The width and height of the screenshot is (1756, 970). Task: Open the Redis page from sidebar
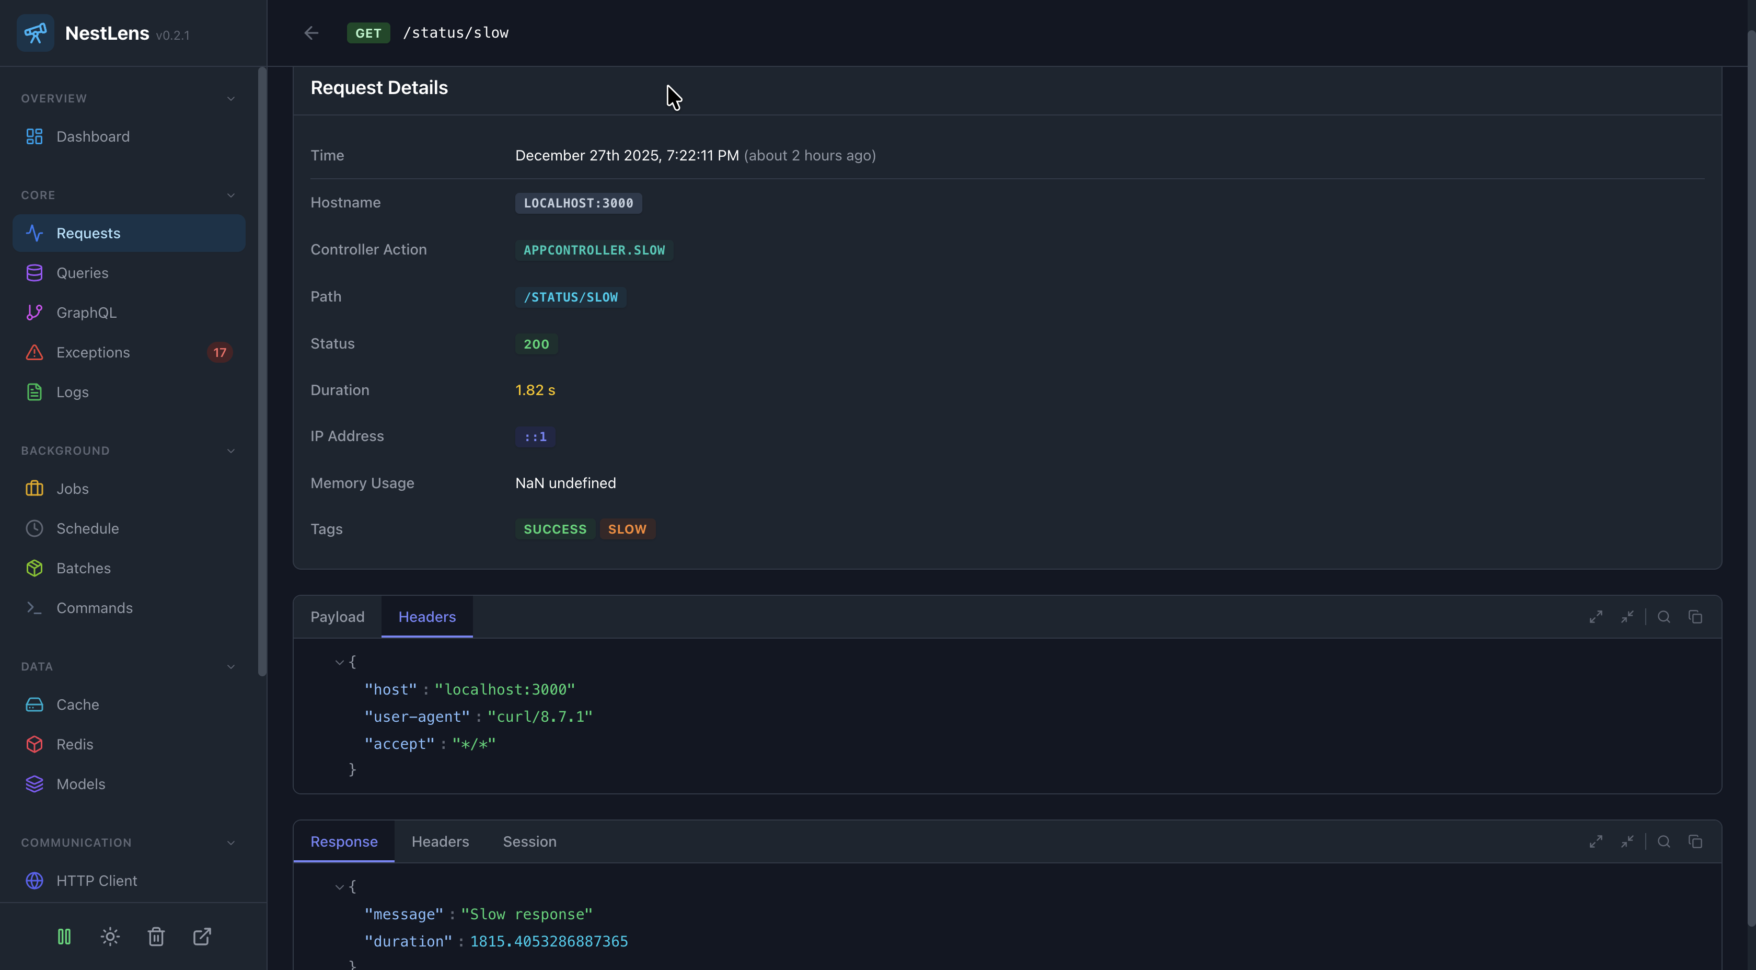pos(75,744)
